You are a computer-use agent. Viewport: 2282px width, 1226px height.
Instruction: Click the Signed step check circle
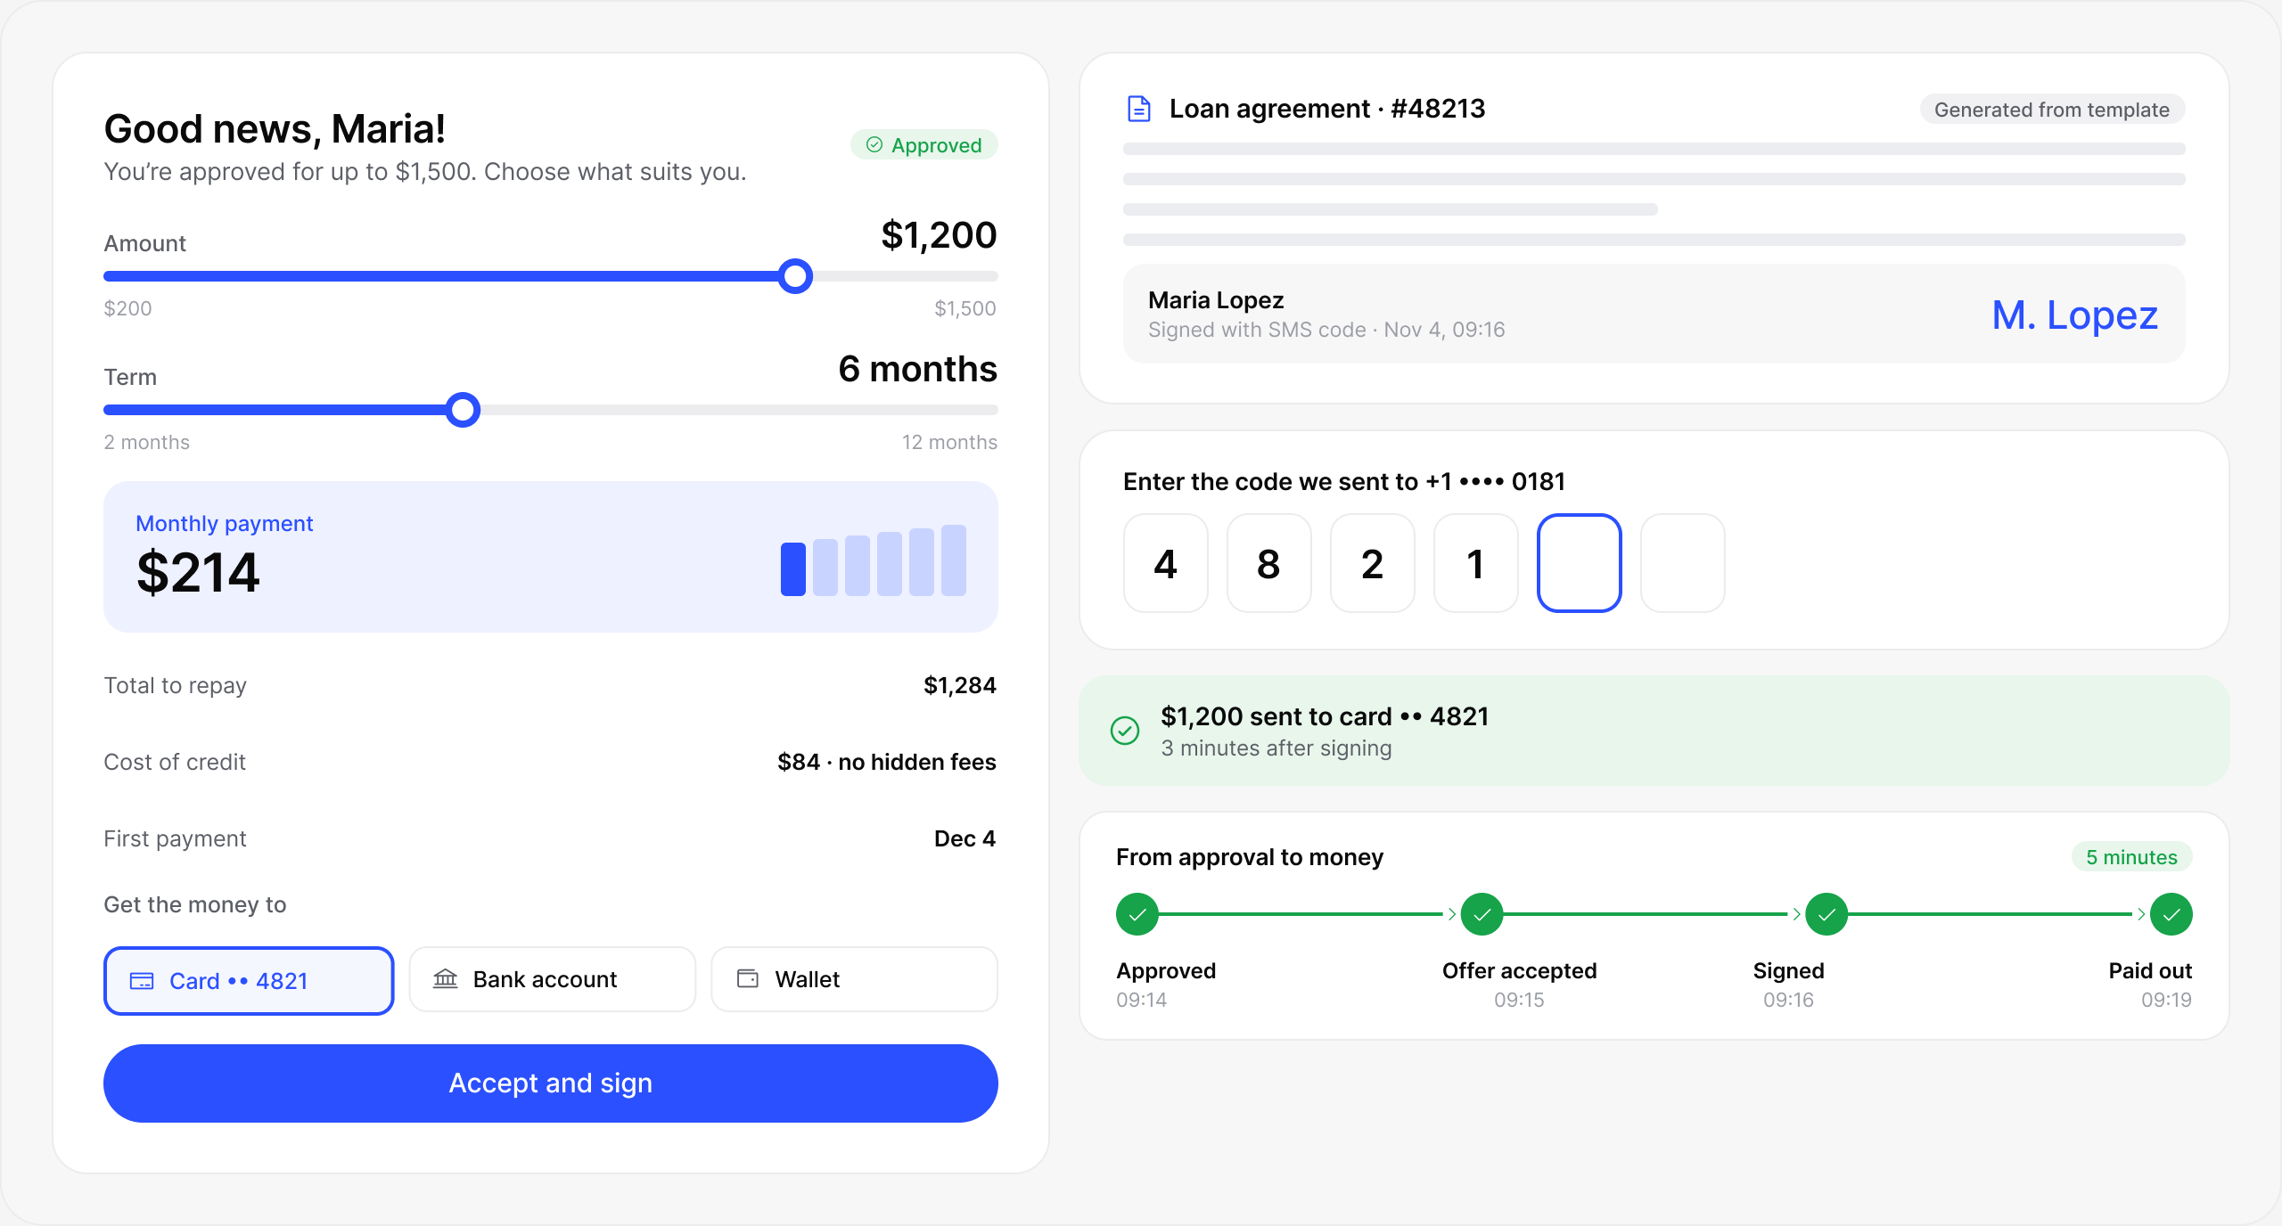1826,914
